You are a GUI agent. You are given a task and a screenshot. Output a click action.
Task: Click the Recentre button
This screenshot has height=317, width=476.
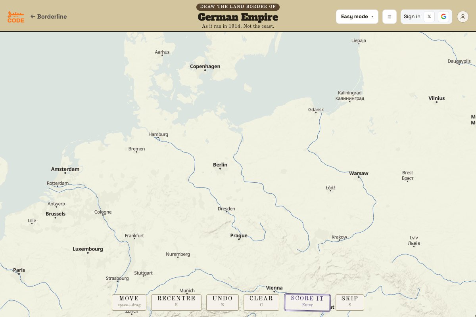click(x=176, y=302)
